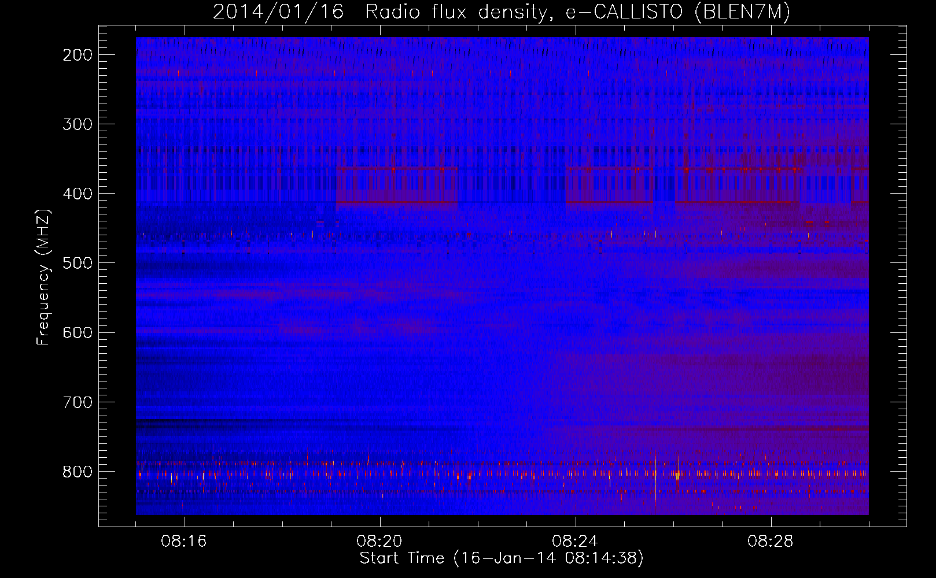Click the 08:24 time tick label
The height and width of the screenshot is (578, 936).
[575, 542]
